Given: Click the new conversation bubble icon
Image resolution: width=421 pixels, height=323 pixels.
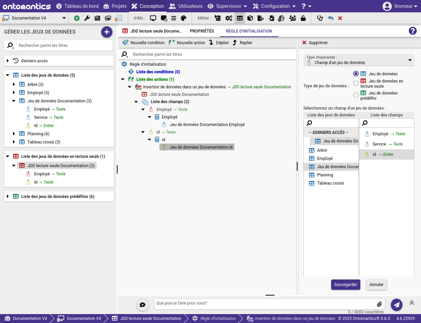Looking at the screenshot, I should (x=143, y=305).
